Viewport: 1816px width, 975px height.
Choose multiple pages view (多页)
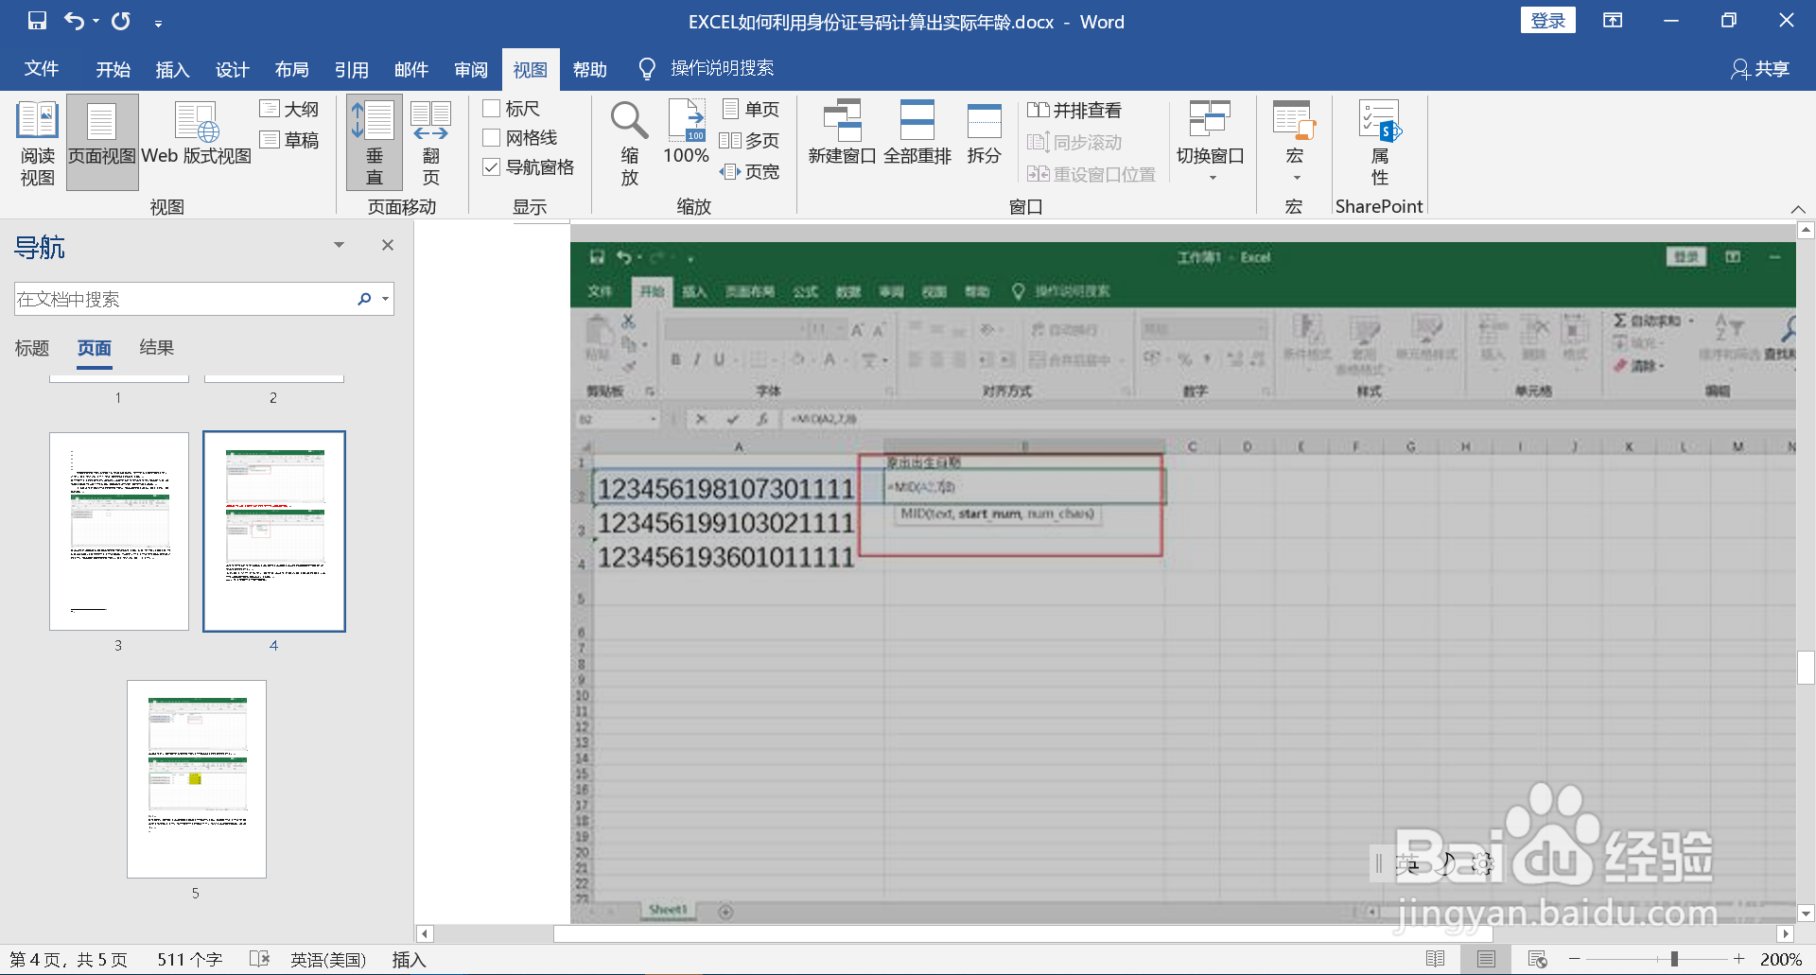pyautogui.click(x=749, y=140)
